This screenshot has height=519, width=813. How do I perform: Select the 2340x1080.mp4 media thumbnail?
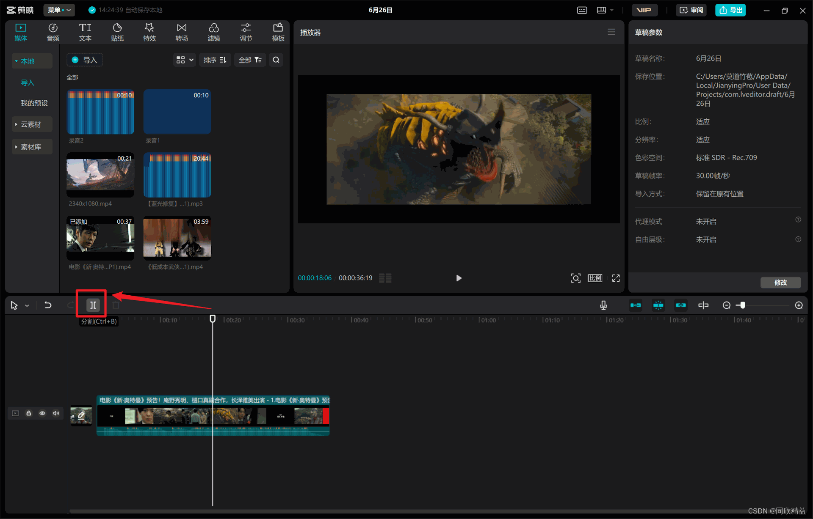[x=100, y=175]
